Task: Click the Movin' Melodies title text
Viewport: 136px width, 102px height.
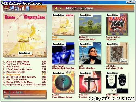Action: point(87,68)
